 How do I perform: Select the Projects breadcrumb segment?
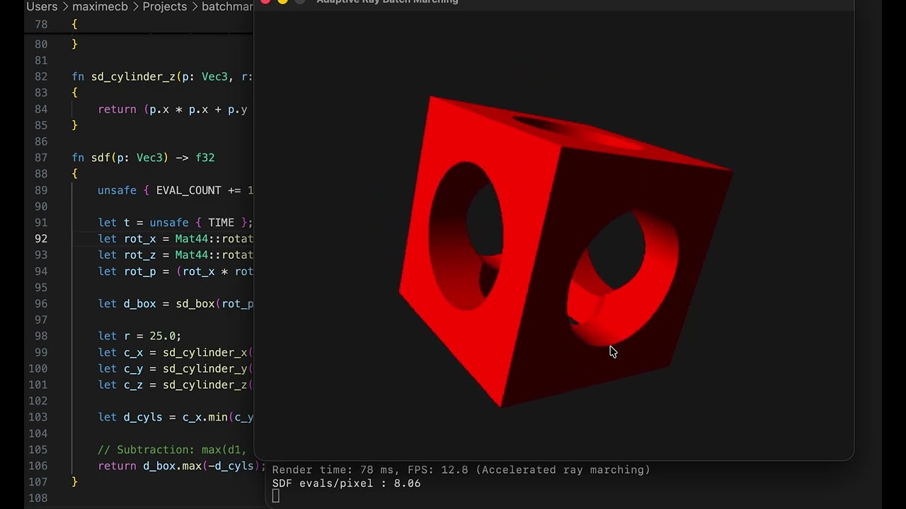click(165, 6)
